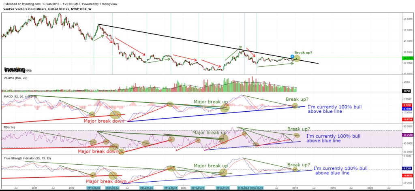The width and height of the screenshot is (415, 191).
Task: Click the 2015-05-25 date marker
Action: 198,188
